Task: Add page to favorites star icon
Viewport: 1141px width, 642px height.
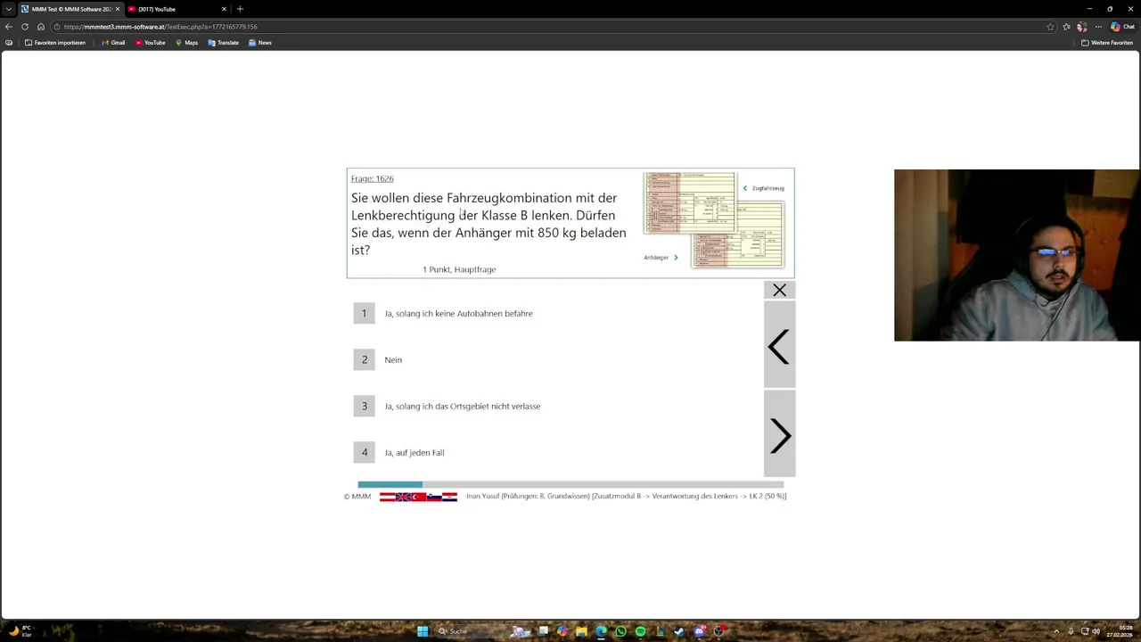Action: coord(1050,27)
